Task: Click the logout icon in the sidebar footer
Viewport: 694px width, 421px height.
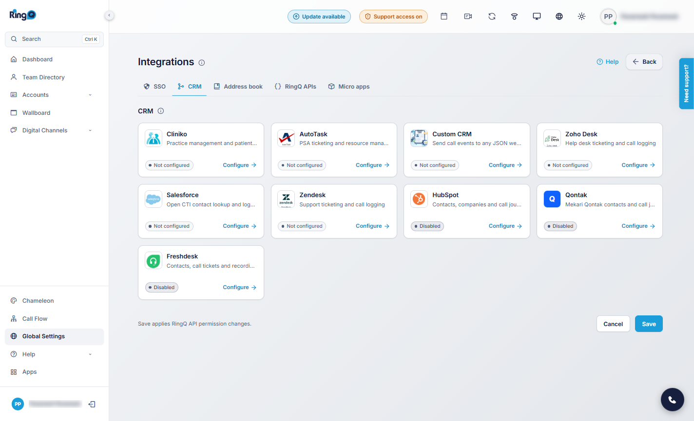Action: (92, 404)
